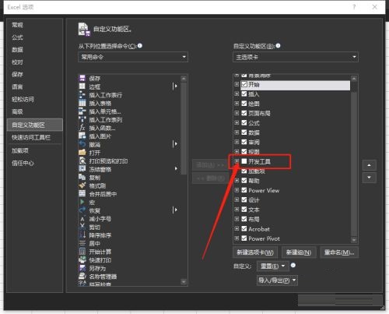Screen dimensions: 389x314
Task: Select the 名称管理器 command icon
Action: 82,277
